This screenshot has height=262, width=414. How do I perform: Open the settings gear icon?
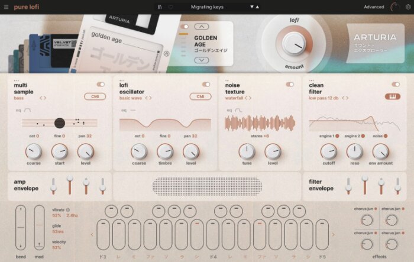408,7
